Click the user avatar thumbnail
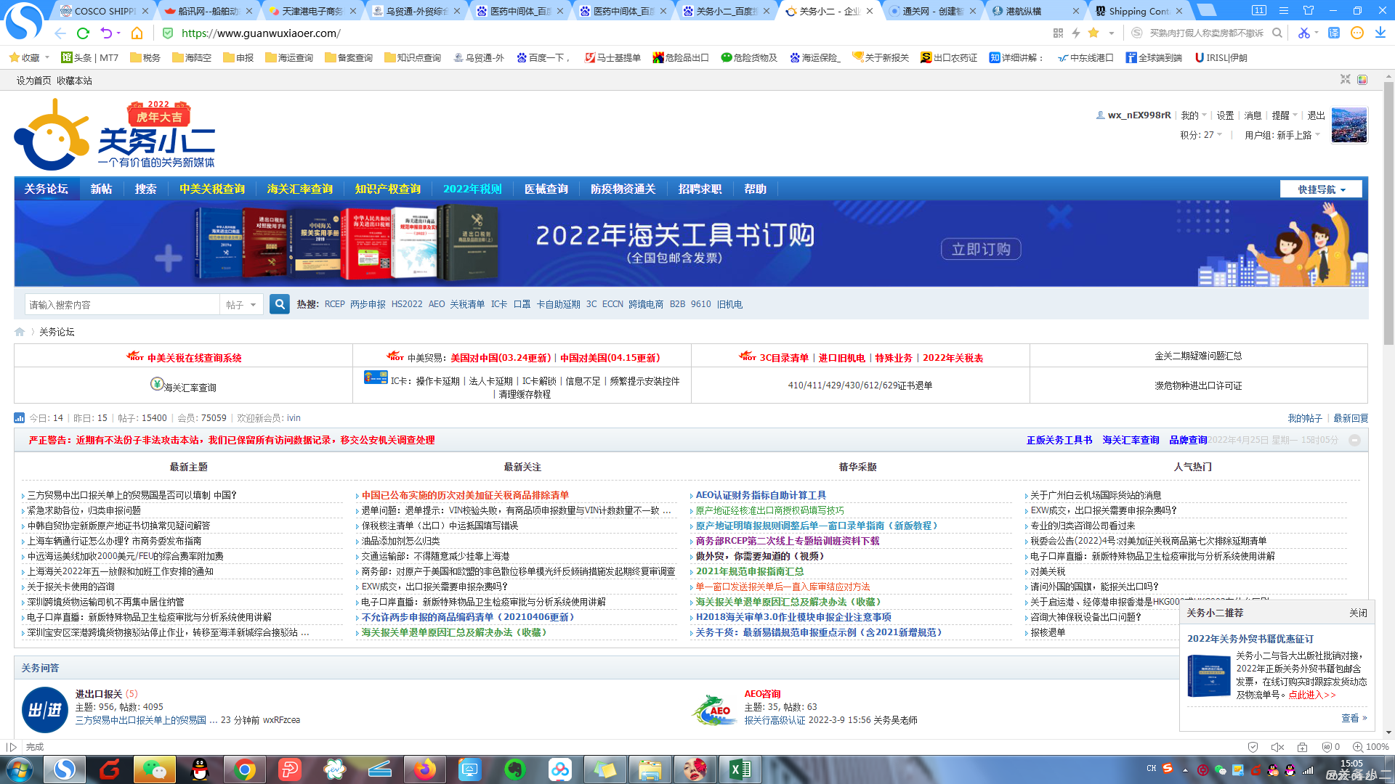 point(1349,125)
